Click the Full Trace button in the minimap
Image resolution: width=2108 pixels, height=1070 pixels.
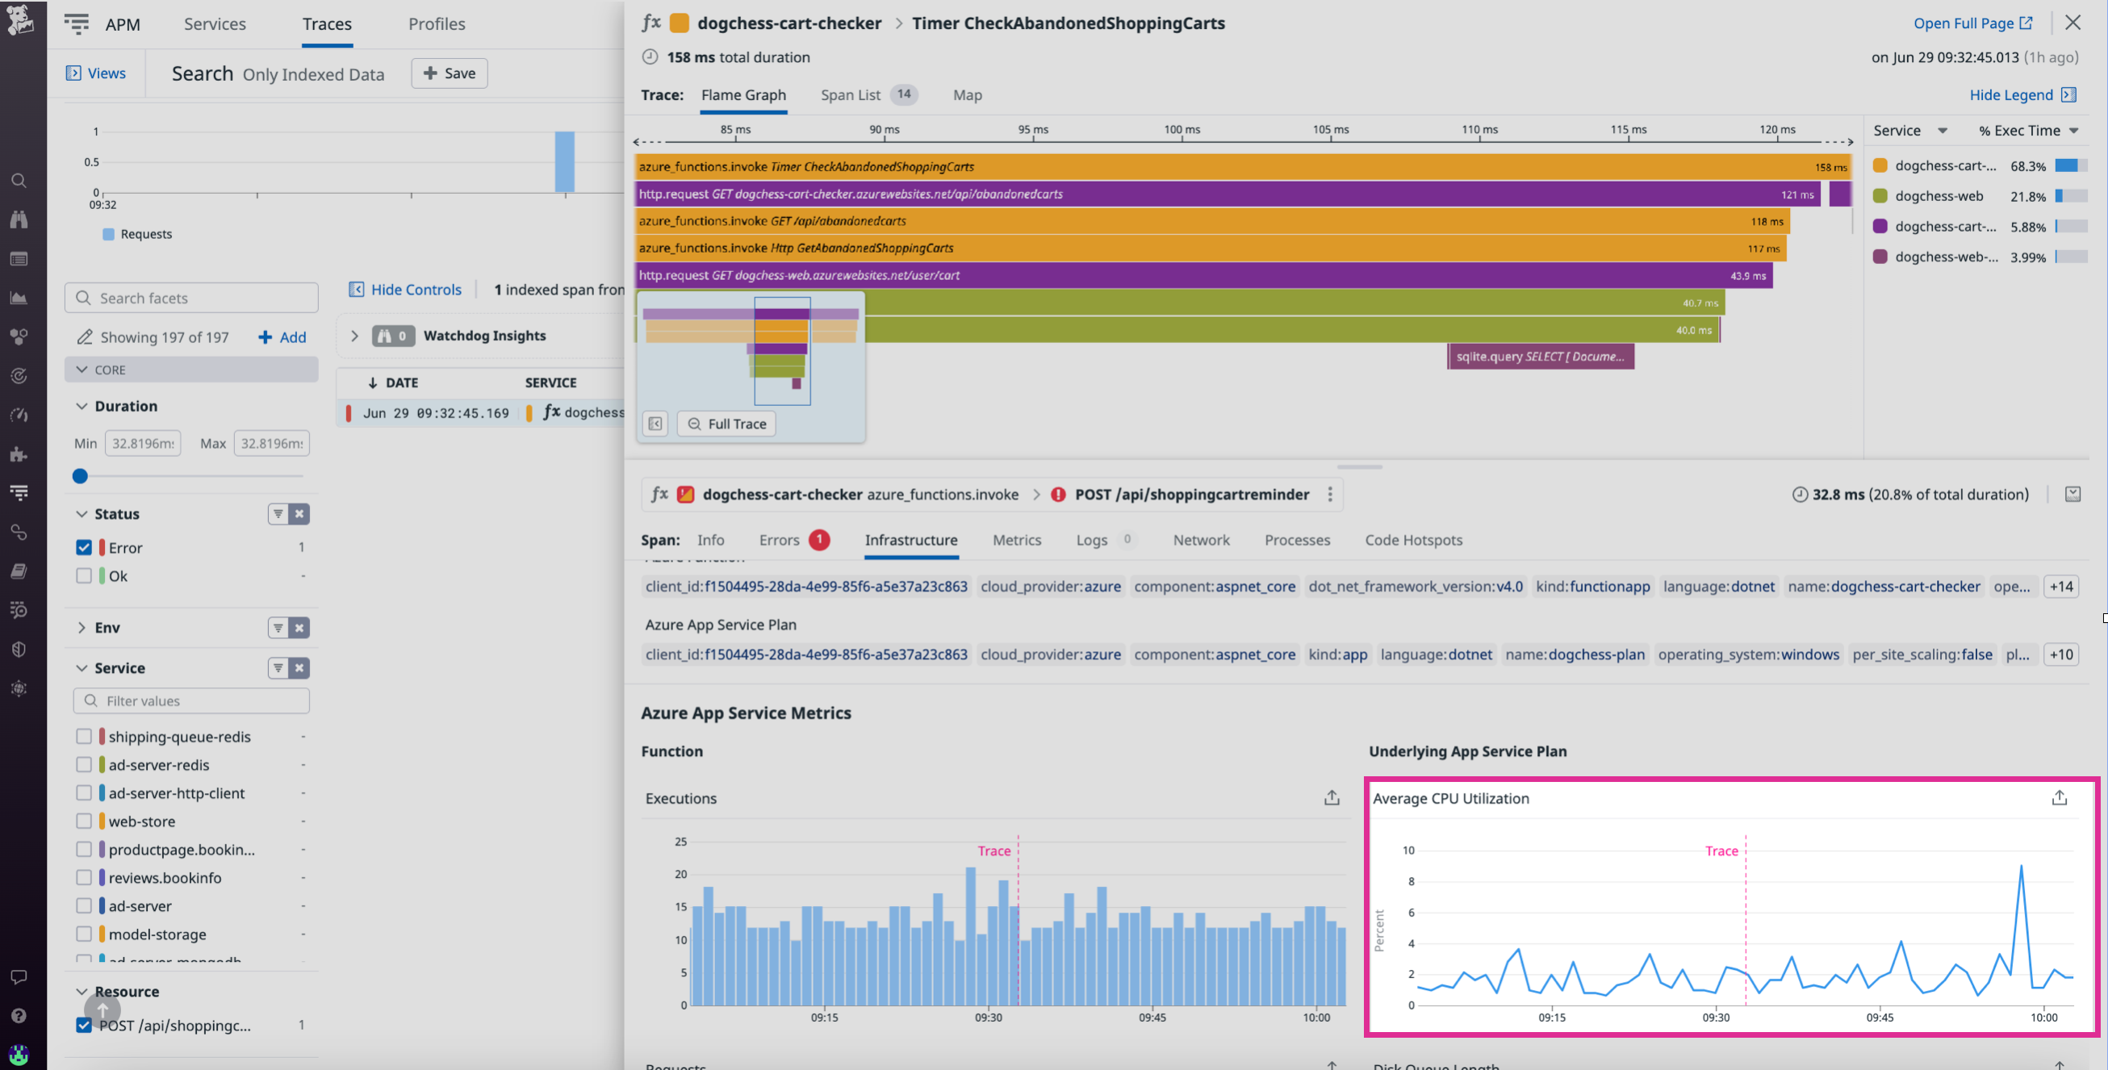(725, 424)
